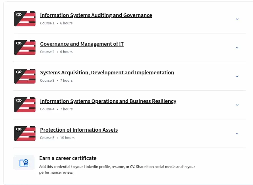Expand Systems Acquisition, Development and Implementation chevron
Screen dimensions: 253x185
pyautogui.click(x=237, y=76)
